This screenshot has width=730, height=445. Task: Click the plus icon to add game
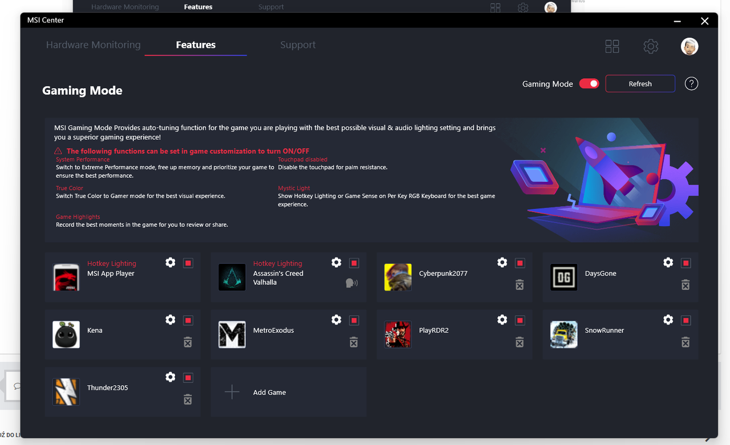pyautogui.click(x=232, y=392)
